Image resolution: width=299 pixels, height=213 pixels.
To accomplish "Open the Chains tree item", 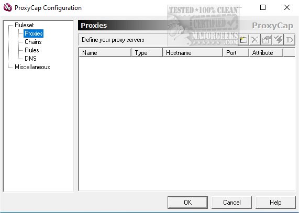I will coord(33,42).
